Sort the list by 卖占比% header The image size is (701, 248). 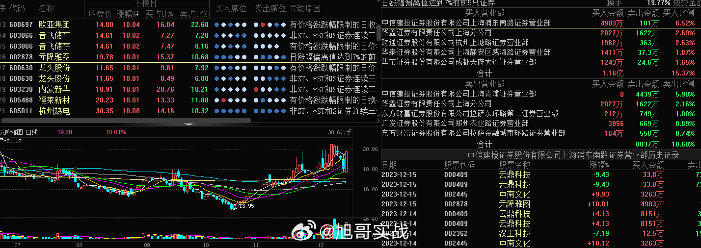tap(194, 14)
